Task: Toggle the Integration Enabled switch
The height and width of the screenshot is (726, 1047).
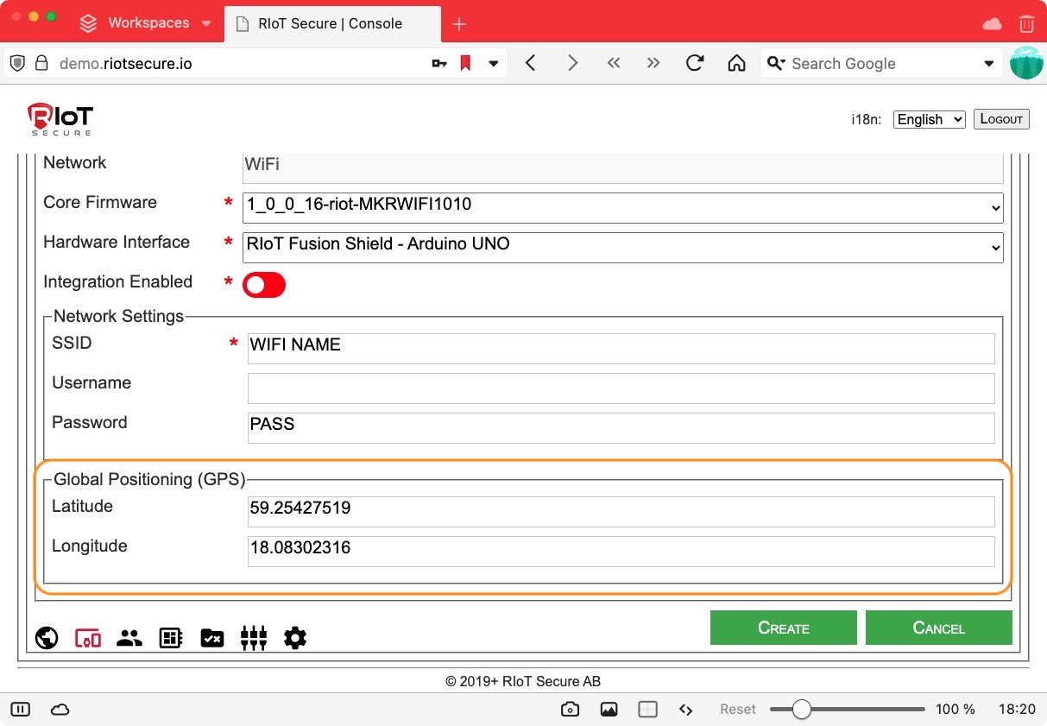Action: (263, 285)
